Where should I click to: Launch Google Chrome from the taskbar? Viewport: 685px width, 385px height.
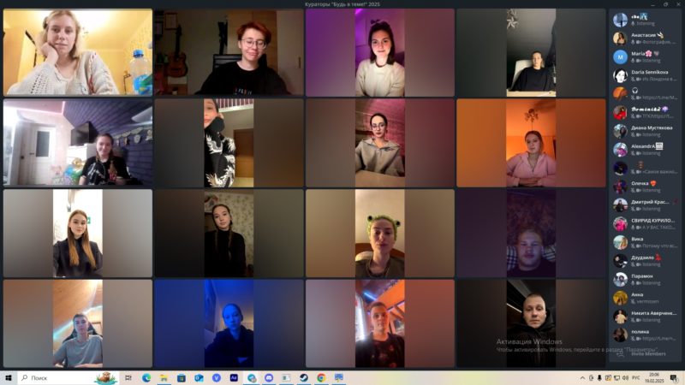[321, 377]
